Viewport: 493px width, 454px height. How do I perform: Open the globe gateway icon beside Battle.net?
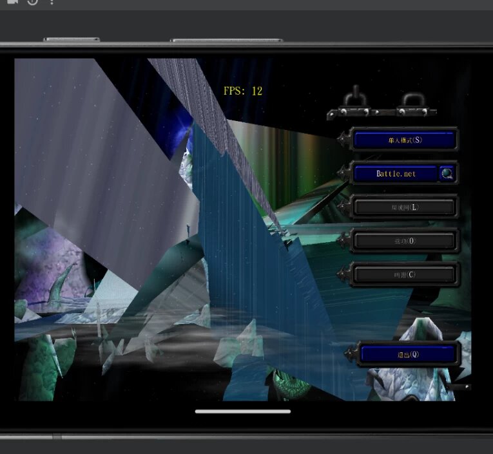447,173
